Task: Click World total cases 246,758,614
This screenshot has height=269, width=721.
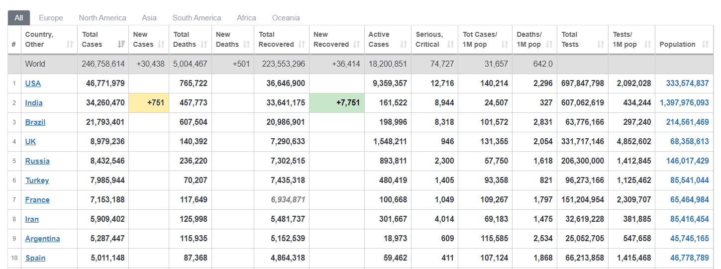Action: pyautogui.click(x=103, y=64)
